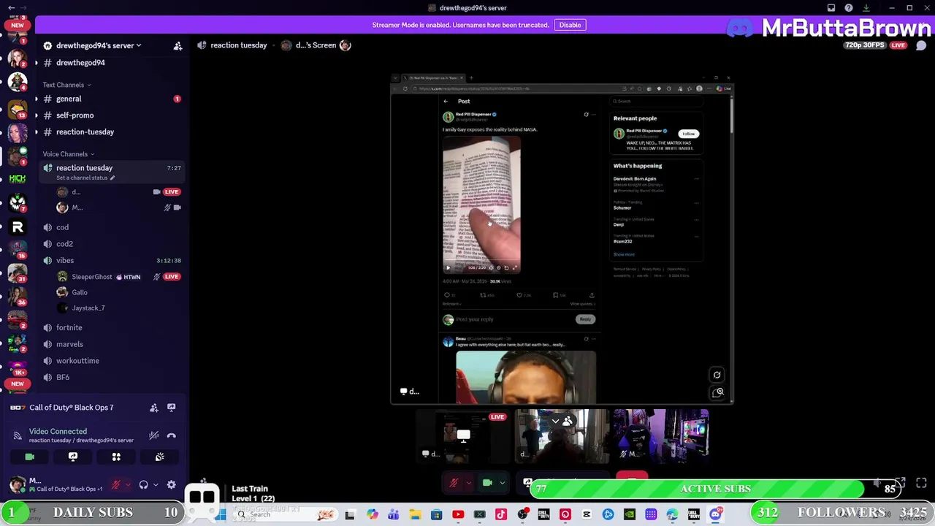Select the middle d... webcam tile
935x526 pixels.
[x=562, y=437]
